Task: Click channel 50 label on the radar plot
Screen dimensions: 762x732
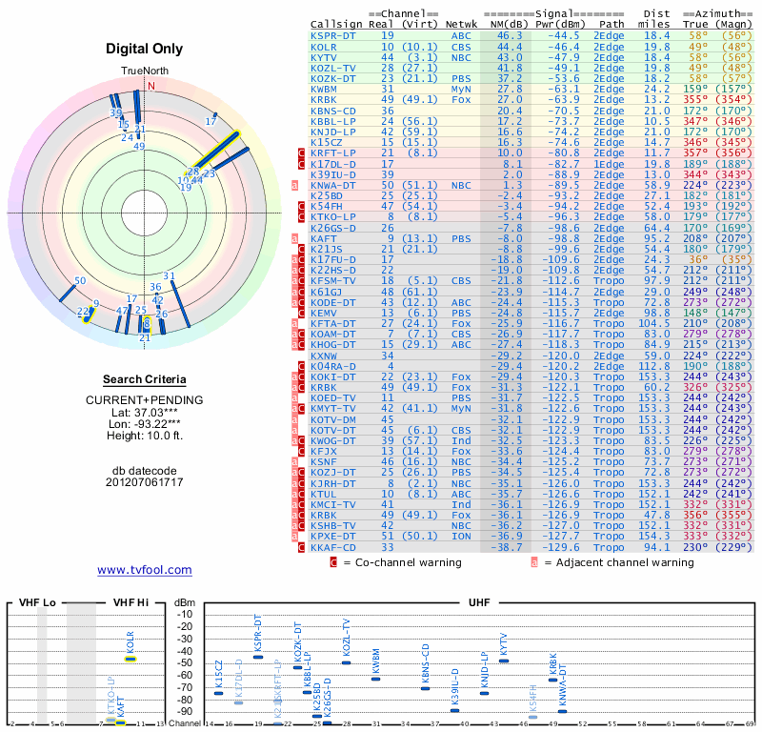Action: [80, 280]
